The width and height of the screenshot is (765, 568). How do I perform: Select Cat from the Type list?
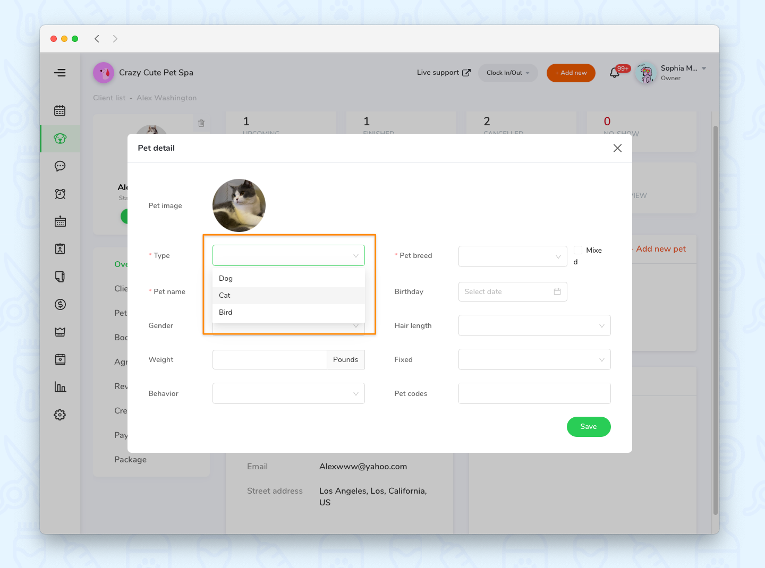pos(288,295)
